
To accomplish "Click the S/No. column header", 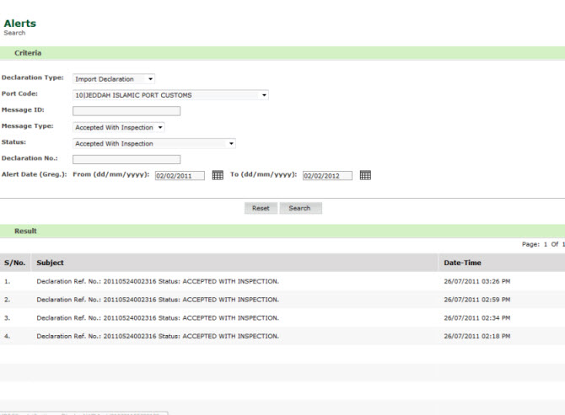I will 15,263.
